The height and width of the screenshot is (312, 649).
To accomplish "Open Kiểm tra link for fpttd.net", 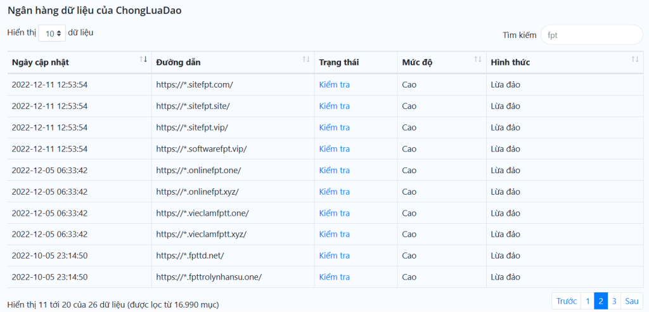I will (x=335, y=256).
